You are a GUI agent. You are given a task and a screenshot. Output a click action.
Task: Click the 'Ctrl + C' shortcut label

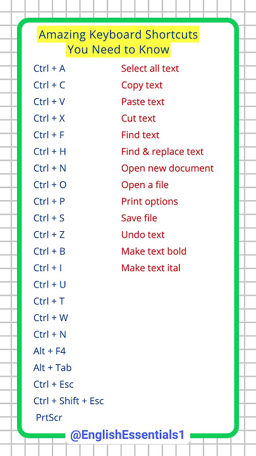point(49,85)
